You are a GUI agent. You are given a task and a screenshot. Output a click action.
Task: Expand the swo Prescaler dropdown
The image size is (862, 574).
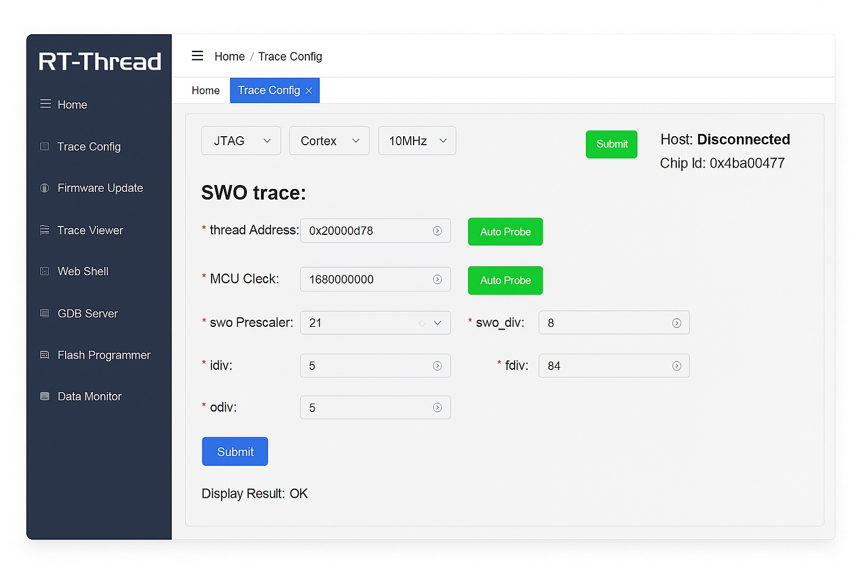pos(437,323)
